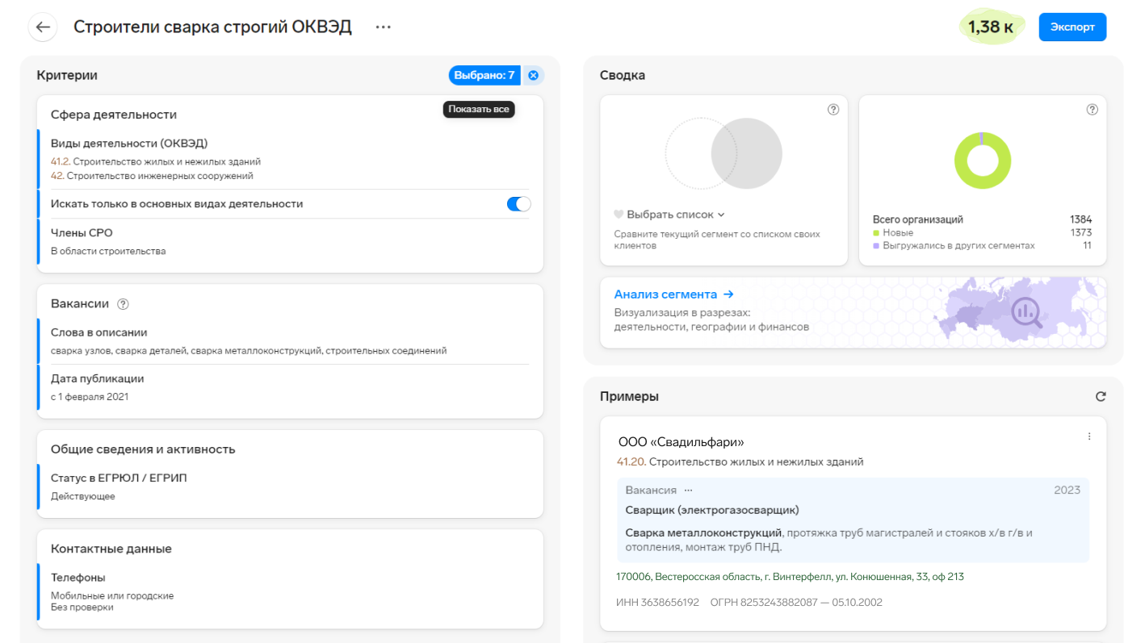Open help icon on the organizations donut card
Viewport: 1145px width, 643px height.
1092,110
